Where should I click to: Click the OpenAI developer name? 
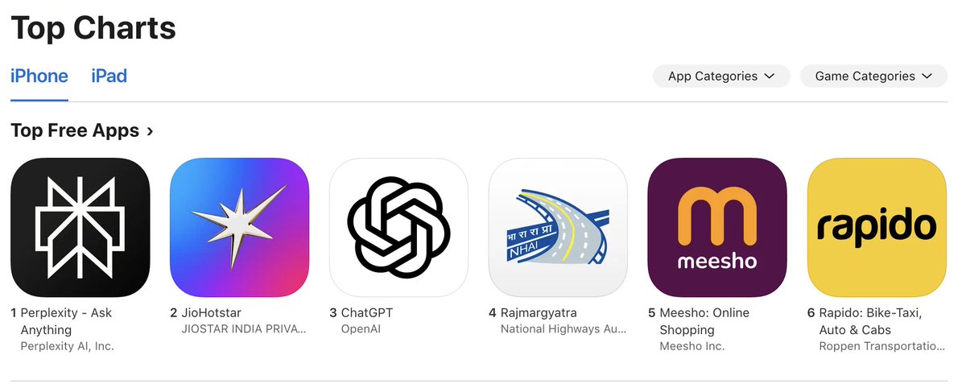(360, 328)
